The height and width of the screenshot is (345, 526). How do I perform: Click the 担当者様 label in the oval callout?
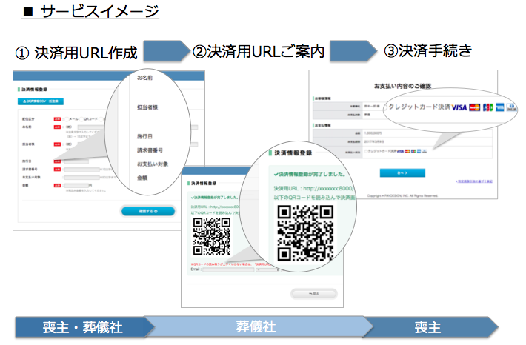click(147, 107)
